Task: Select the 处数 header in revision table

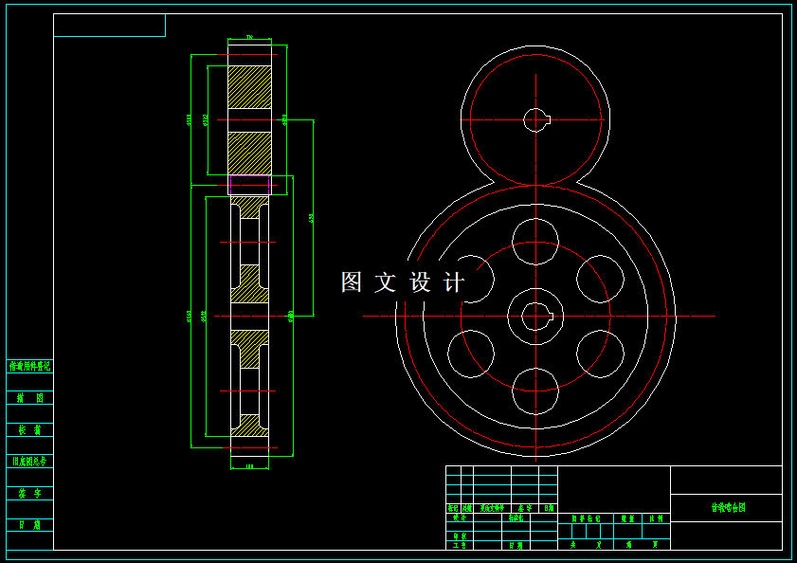Action: click(466, 508)
